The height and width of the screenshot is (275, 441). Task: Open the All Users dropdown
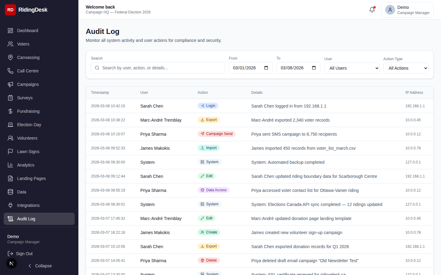coord(352,68)
